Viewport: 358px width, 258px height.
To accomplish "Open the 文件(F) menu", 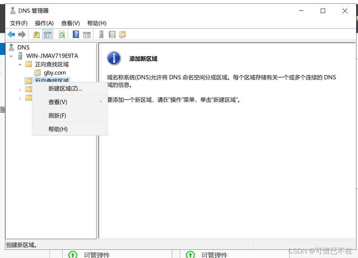I will coord(19,23).
